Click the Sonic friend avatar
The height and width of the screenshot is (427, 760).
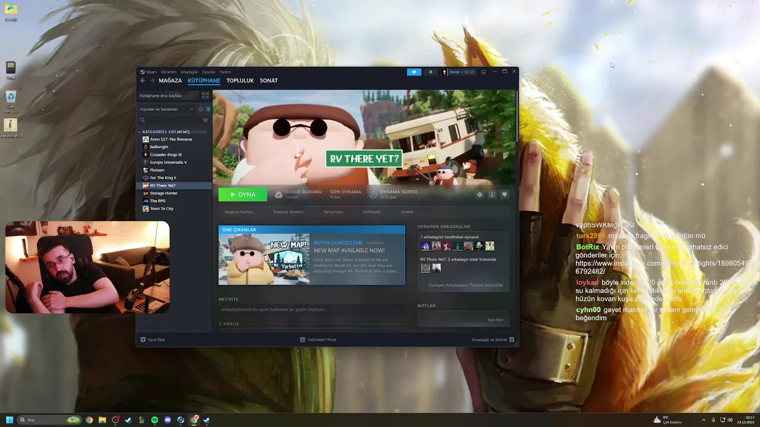click(425, 246)
